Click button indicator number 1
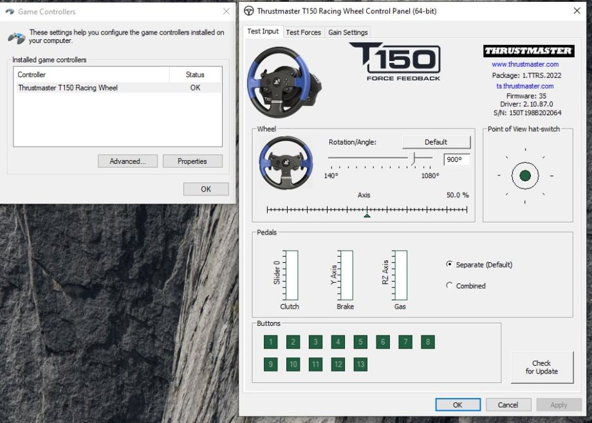Screen dimensions: 592x423 click(x=271, y=342)
